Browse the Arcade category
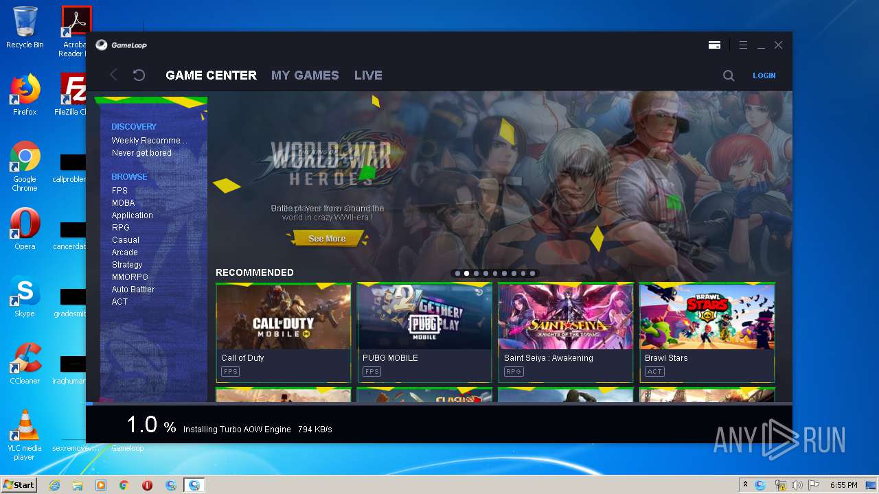879x494 pixels. point(124,252)
